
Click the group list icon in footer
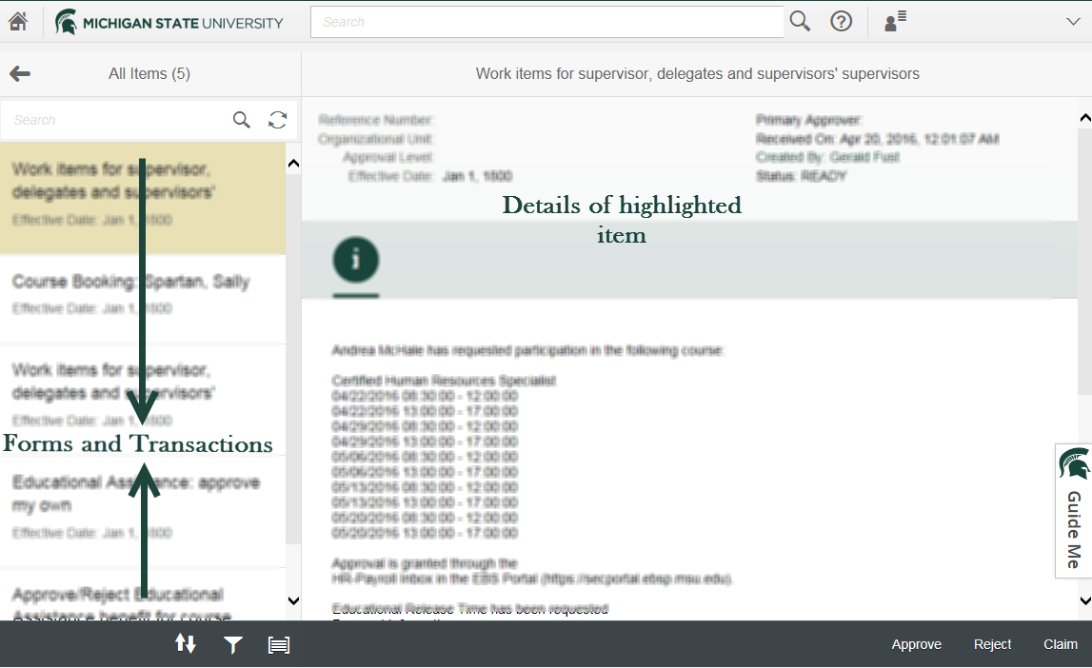[x=278, y=645]
